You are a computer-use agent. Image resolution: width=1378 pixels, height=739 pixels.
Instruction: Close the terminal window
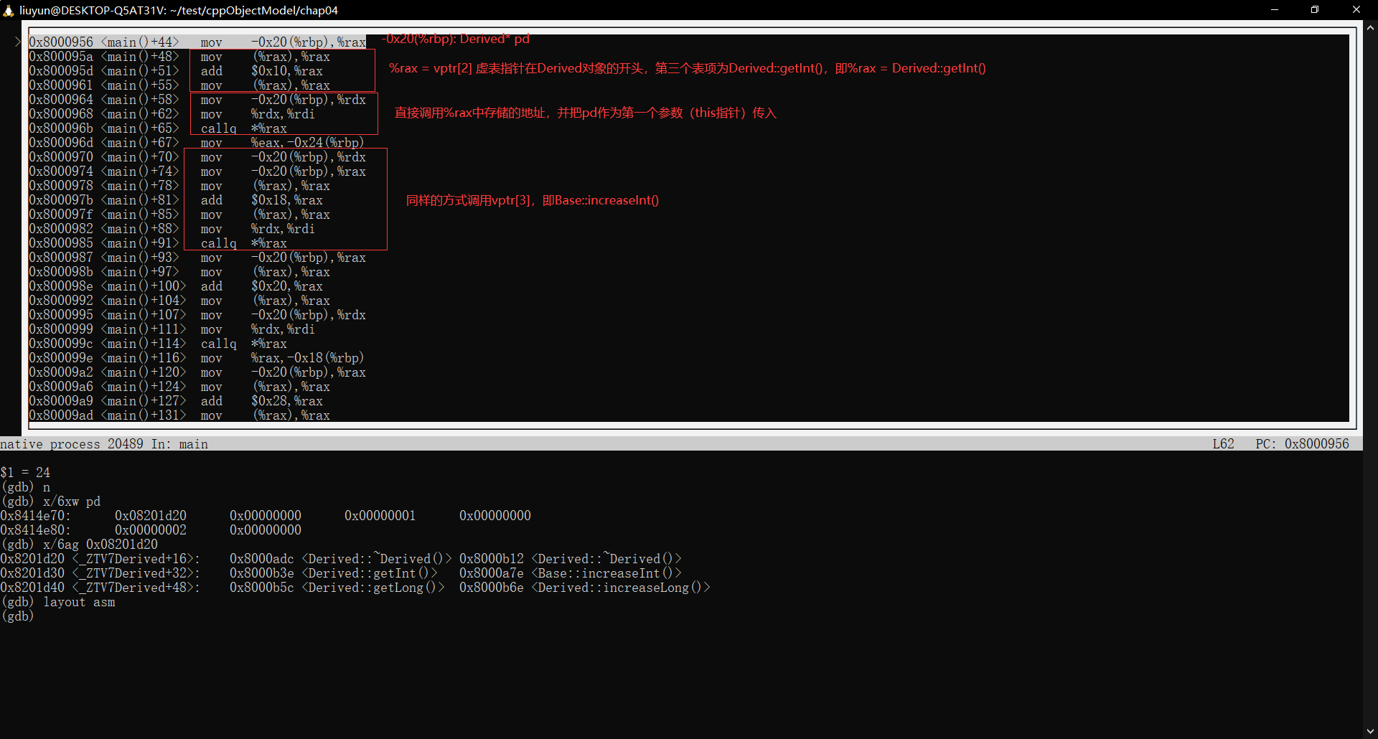coord(1356,10)
